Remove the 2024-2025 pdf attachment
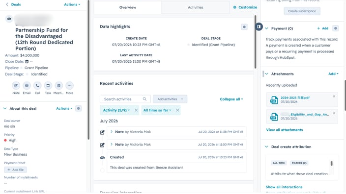The image size is (346, 194). pos(334,97)
